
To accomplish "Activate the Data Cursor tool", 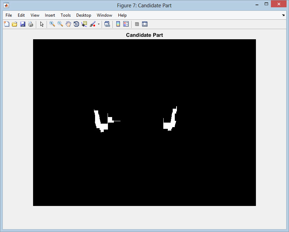I will click(x=84, y=24).
